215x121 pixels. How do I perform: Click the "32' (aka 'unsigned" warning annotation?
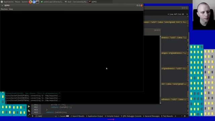point(174,84)
